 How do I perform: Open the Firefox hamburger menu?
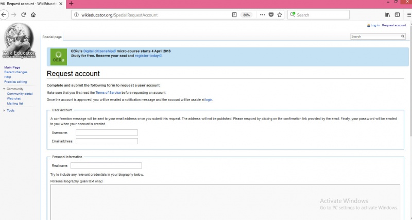(409, 15)
